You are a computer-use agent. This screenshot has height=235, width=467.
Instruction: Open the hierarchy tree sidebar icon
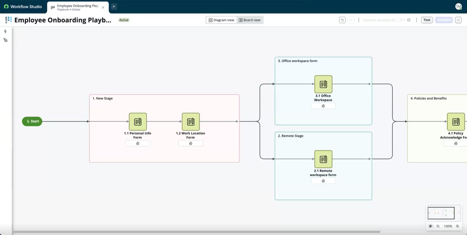[x=5, y=40]
